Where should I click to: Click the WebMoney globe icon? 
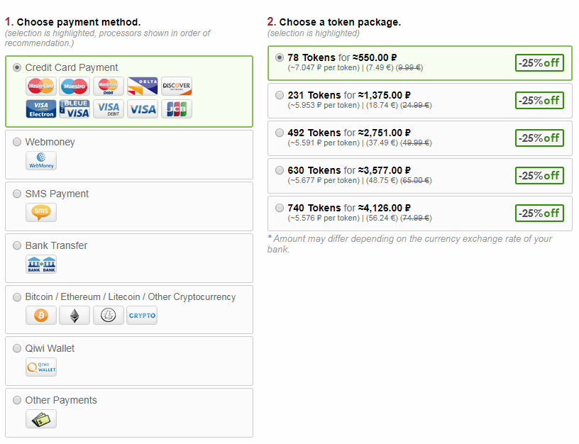pyautogui.click(x=41, y=161)
